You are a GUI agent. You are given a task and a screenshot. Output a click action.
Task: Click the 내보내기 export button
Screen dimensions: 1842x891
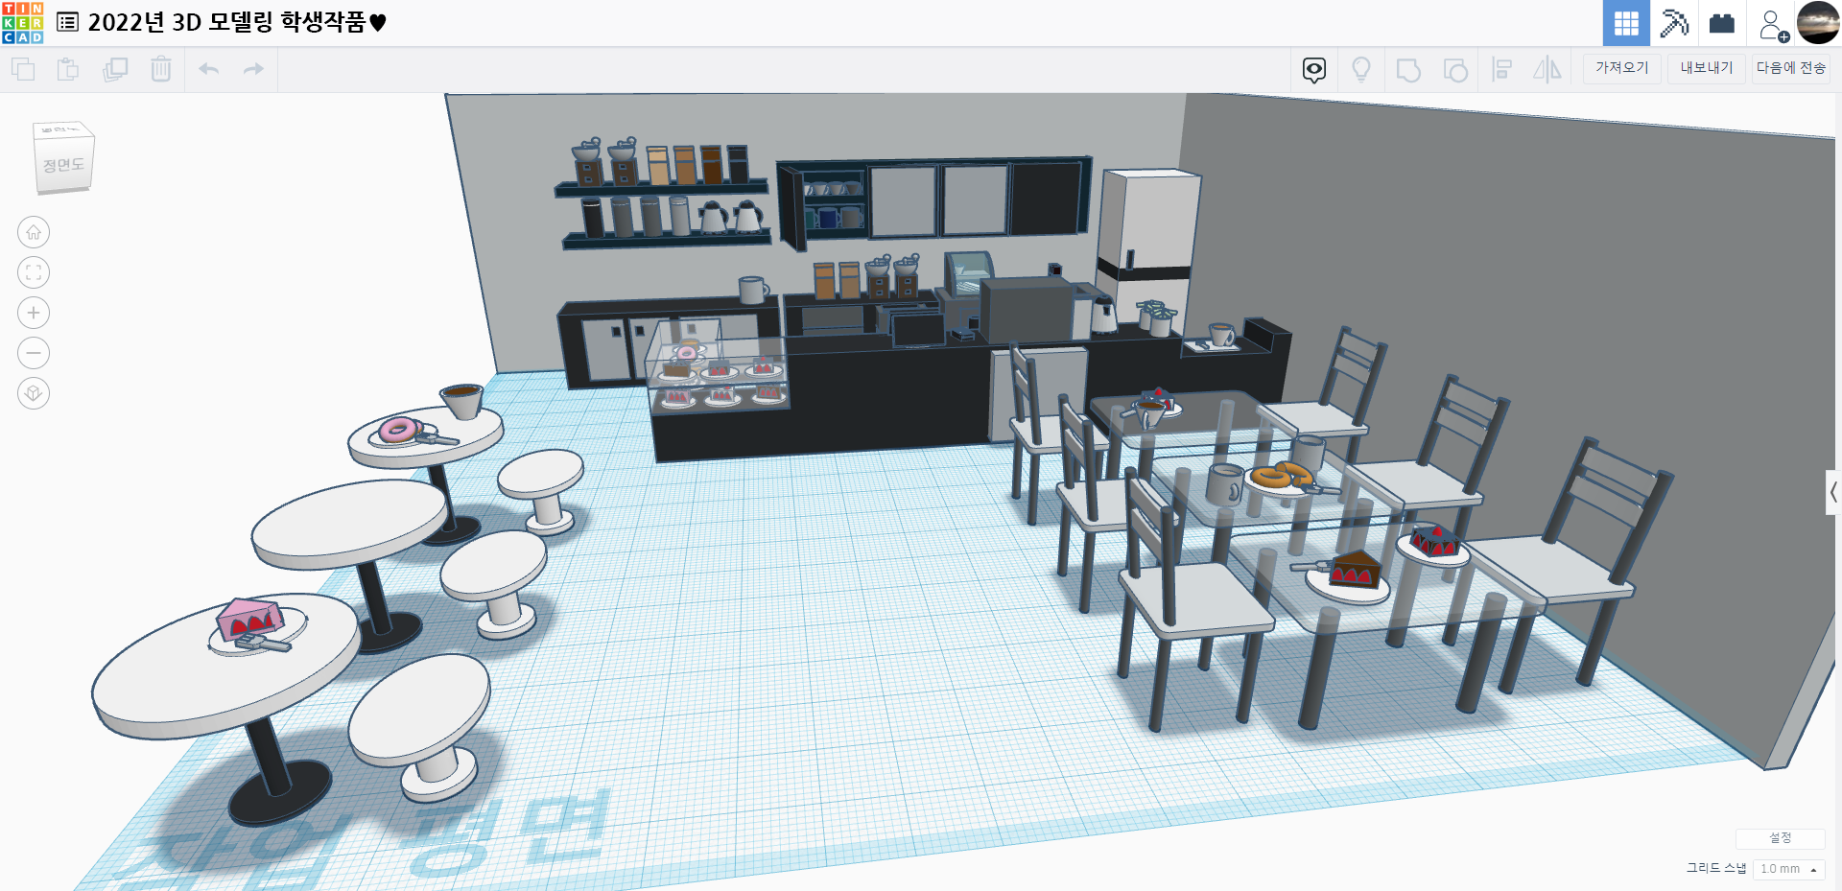click(1707, 68)
